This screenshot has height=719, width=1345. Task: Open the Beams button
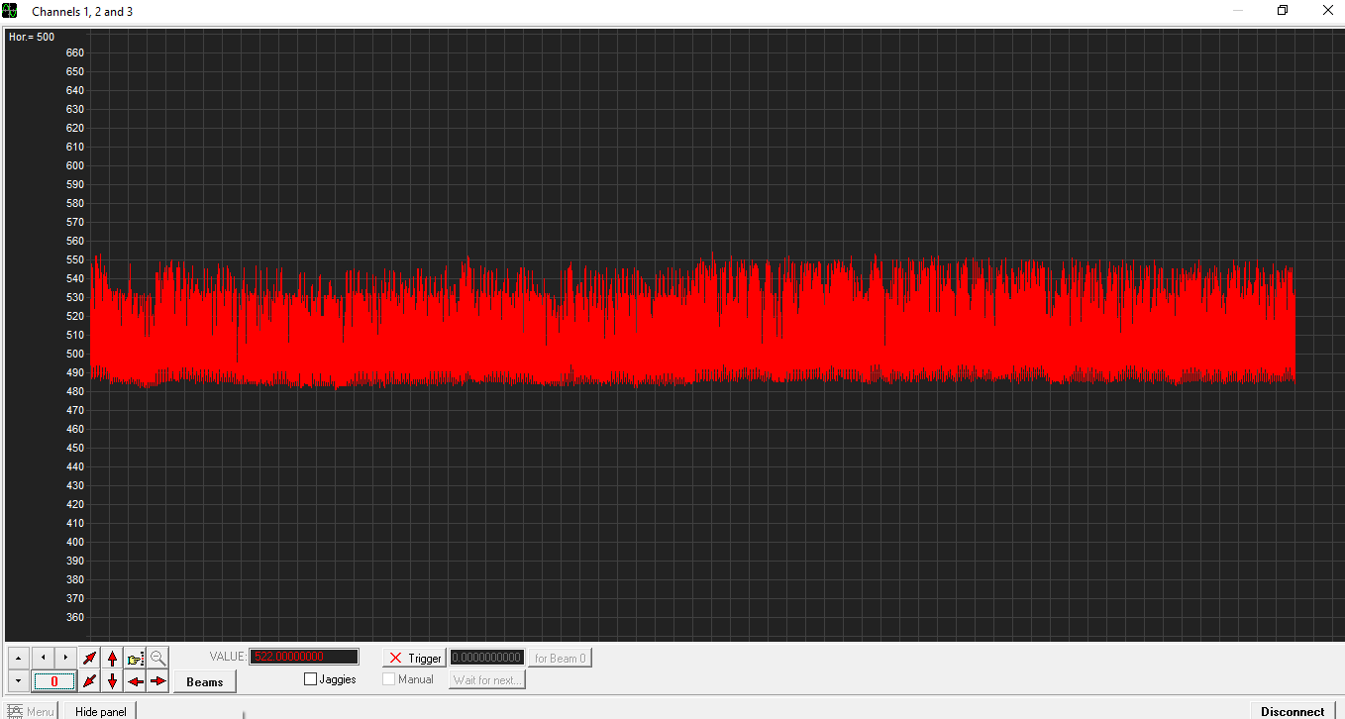(x=205, y=681)
